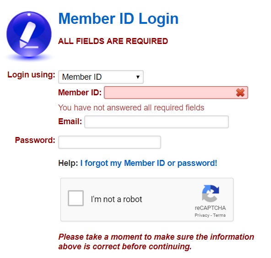This screenshot has width=271, height=258.
Task: Click the ALL FIELDS ARE REQUIRED notice
Action: pyautogui.click(x=113, y=41)
